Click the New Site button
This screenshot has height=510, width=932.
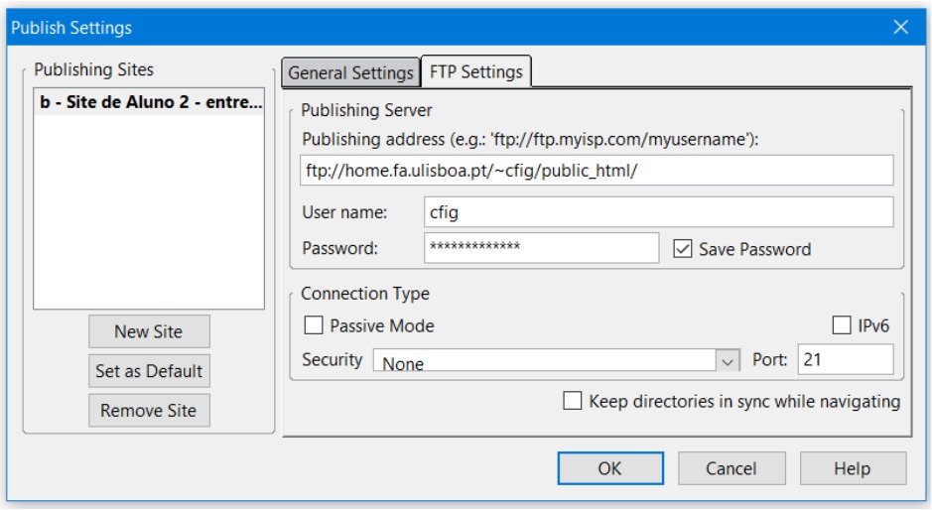(149, 331)
